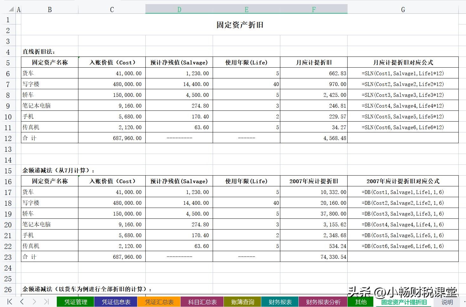
Task: Select the 余额递减法（以货车为例进行全部折旧的计算） label
Action: point(87,289)
